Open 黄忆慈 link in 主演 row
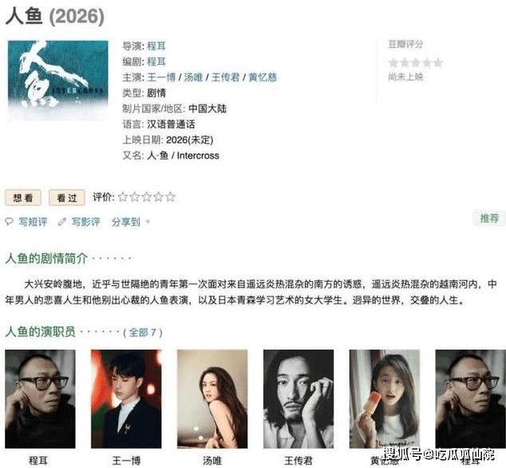Image resolution: width=506 pixels, height=468 pixels. 263,77
